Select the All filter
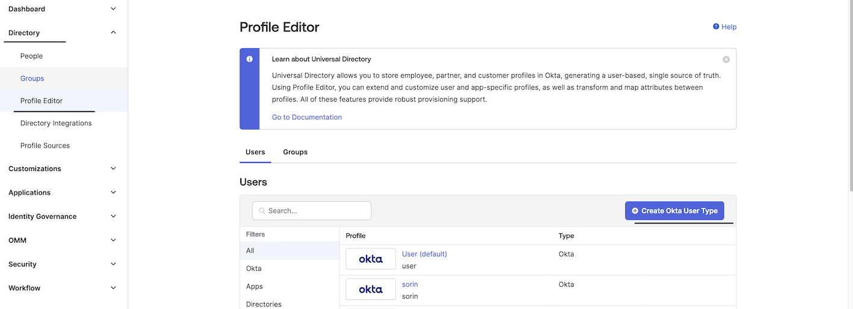The height and width of the screenshot is (309, 853). 290,251
